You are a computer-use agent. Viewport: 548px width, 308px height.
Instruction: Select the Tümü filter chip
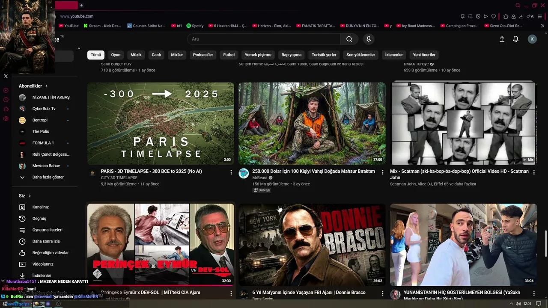[x=96, y=55]
